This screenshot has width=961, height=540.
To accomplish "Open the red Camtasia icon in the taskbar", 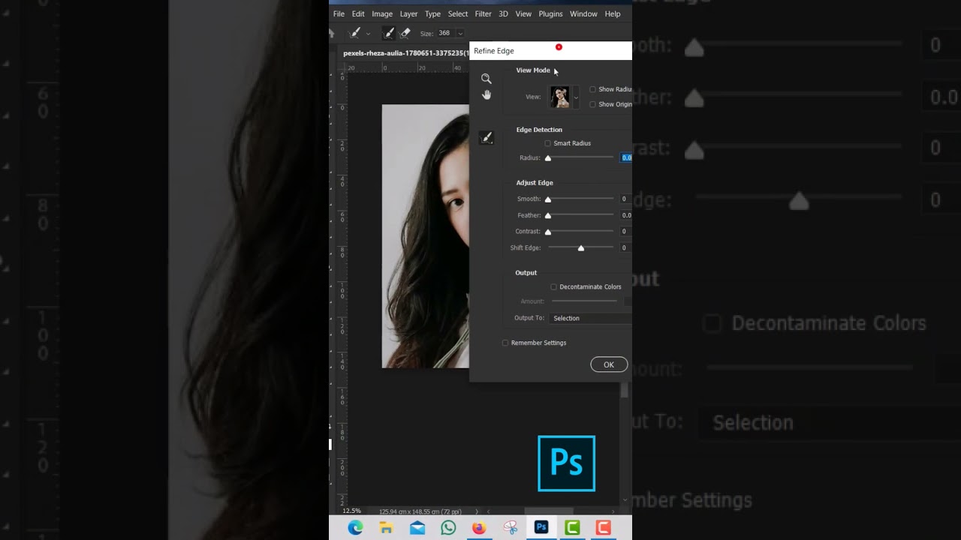I will (x=603, y=528).
